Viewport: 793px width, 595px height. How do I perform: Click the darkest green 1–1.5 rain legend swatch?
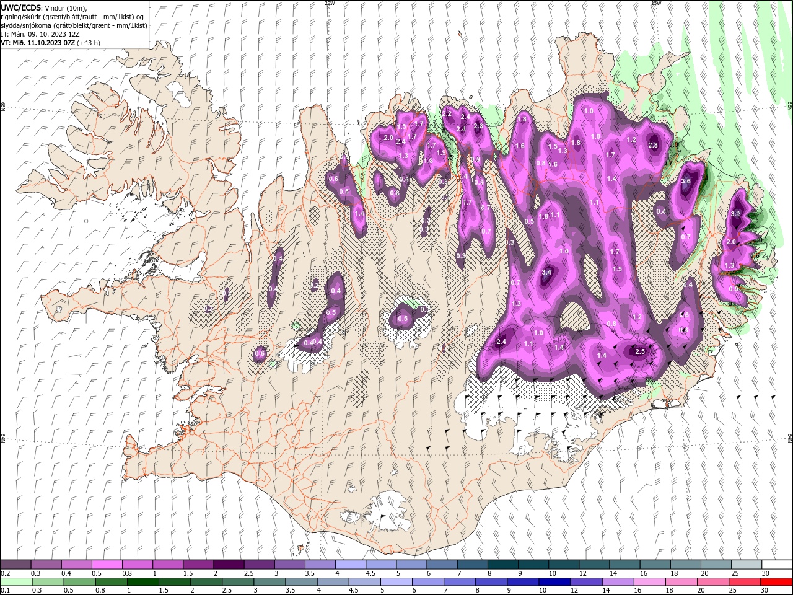tap(144, 582)
